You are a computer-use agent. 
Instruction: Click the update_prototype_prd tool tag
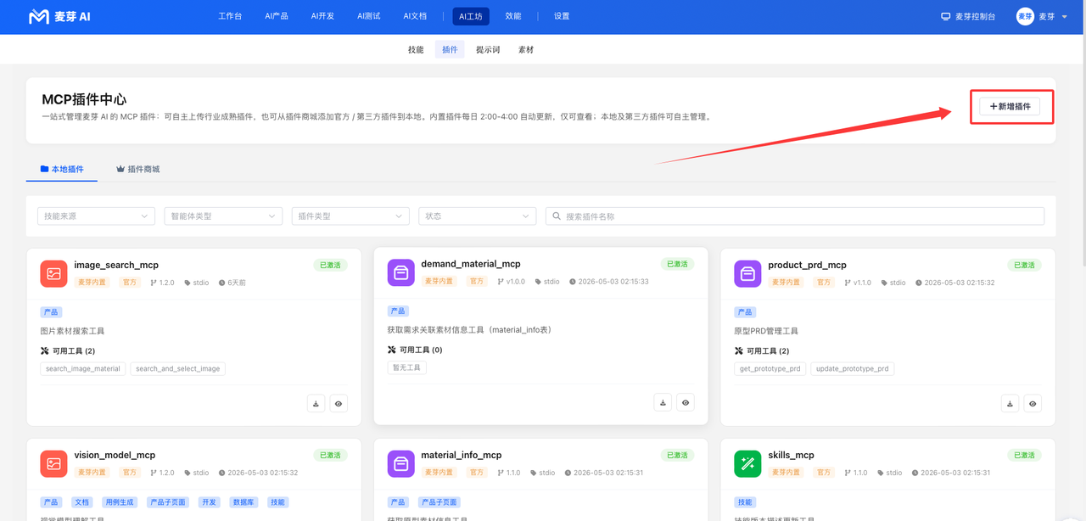point(853,369)
